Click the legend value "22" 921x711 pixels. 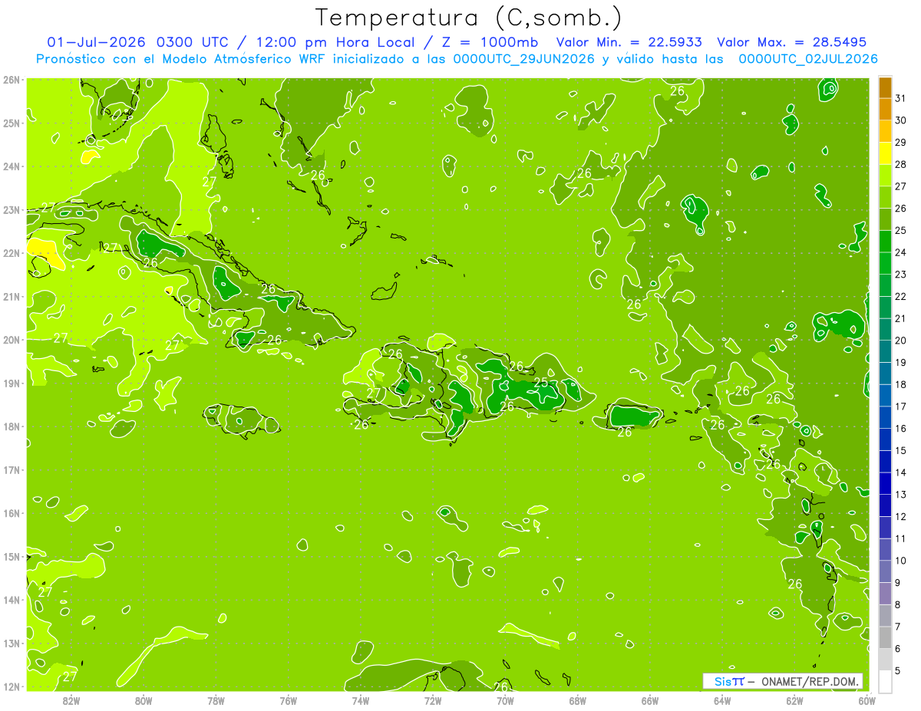(901, 296)
